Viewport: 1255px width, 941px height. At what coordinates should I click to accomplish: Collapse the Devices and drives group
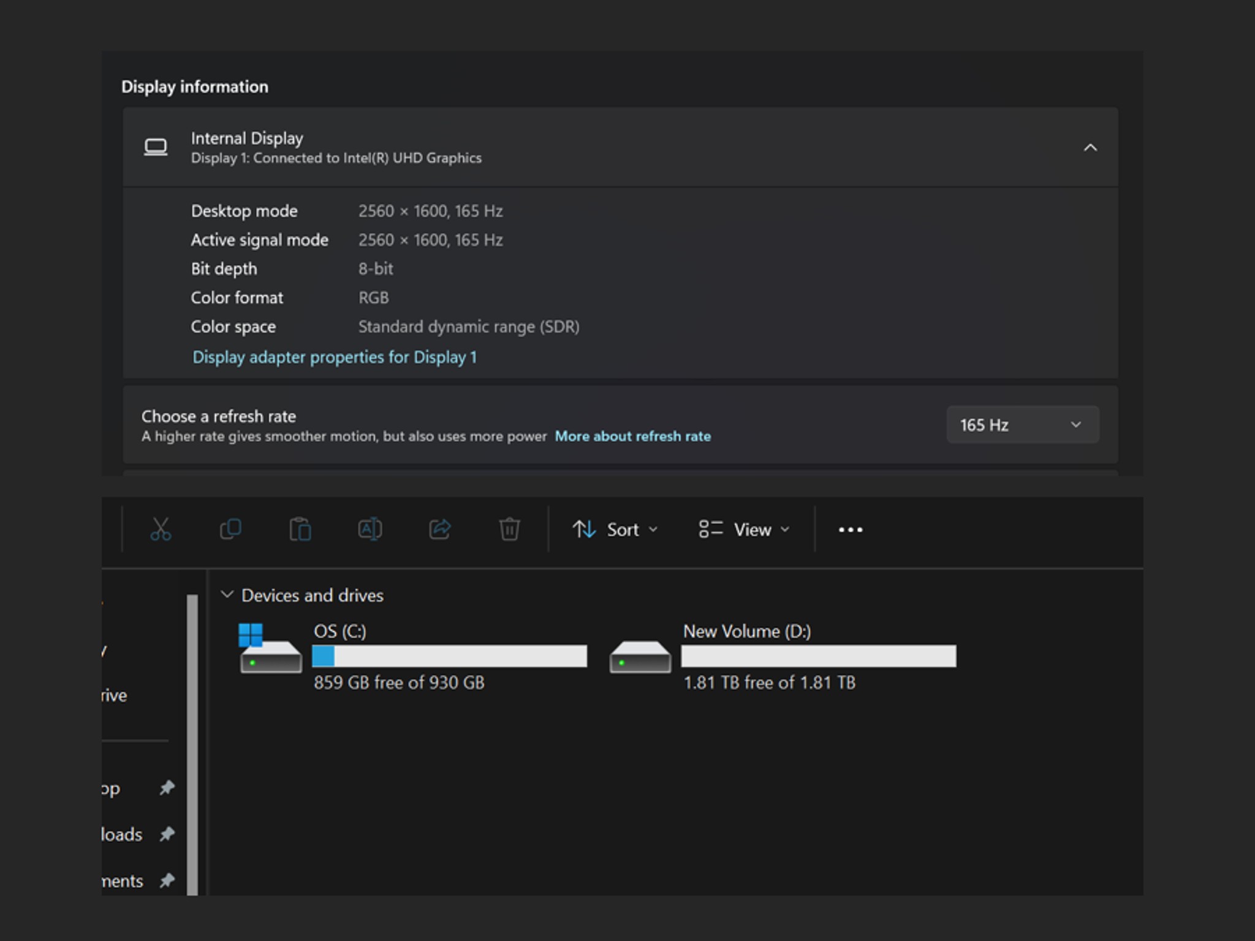pyautogui.click(x=227, y=595)
